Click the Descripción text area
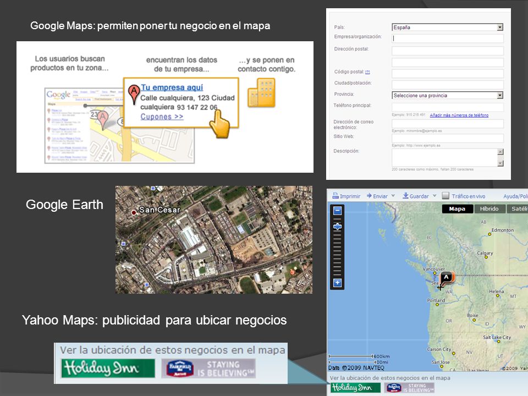Image resolution: width=528 pixels, height=396 pixels. click(x=444, y=158)
